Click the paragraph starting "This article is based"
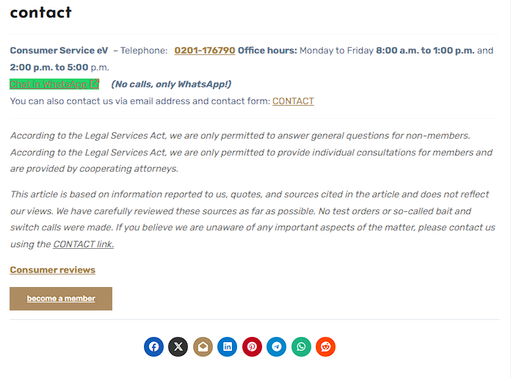 [253, 219]
